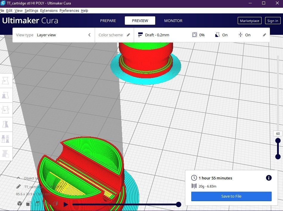Image resolution: width=283 pixels, height=211 pixels.
Task: Click the pencil icon to rename TT_cartridge job
Action: click(x=18, y=187)
